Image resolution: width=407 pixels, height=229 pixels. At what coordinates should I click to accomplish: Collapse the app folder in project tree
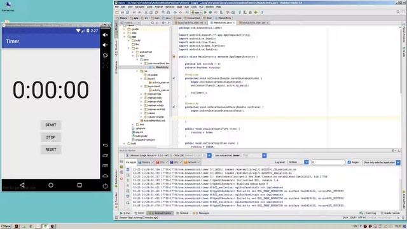tap(125, 37)
